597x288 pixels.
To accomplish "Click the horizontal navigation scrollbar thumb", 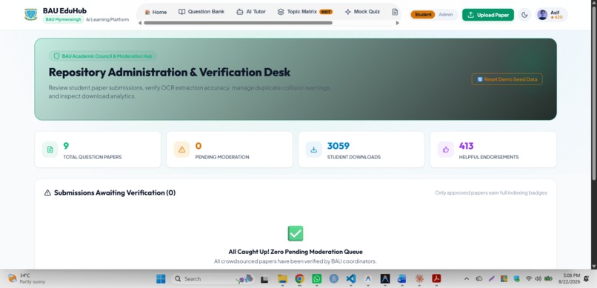I will [238, 23].
